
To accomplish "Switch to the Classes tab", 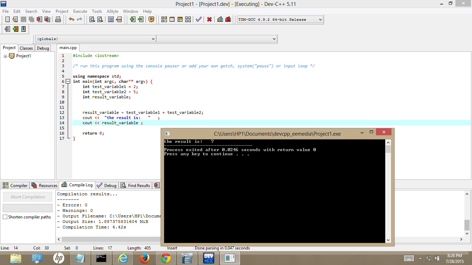I will 26,48.
